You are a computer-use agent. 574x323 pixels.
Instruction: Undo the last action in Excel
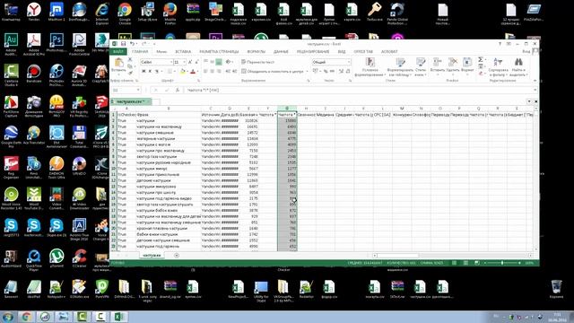(132, 44)
